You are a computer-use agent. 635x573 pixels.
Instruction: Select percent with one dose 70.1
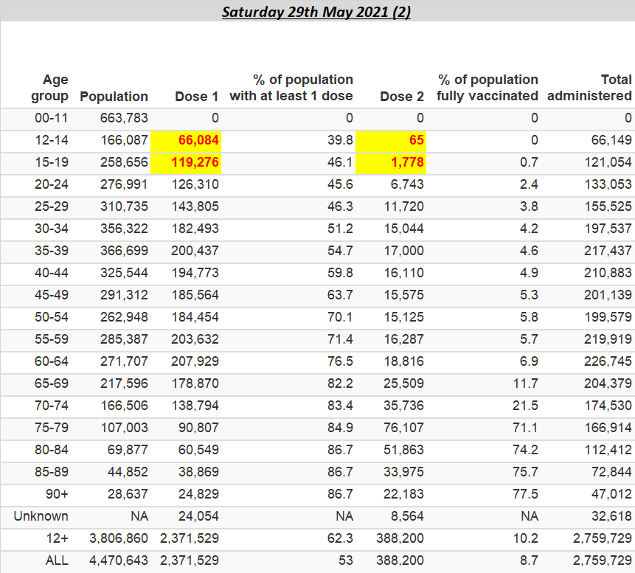(340, 317)
